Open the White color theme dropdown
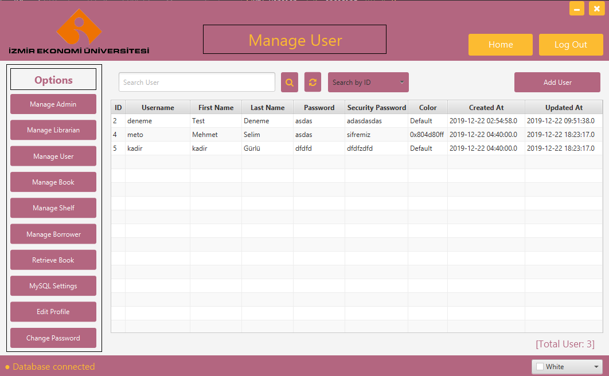 (567, 367)
